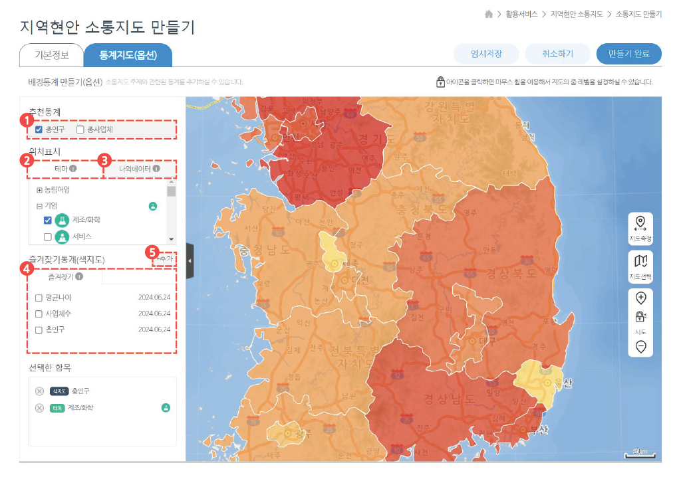This screenshot has height=477, width=681.
Task: Expand the 농림어업 tree node
Action: coord(39,190)
